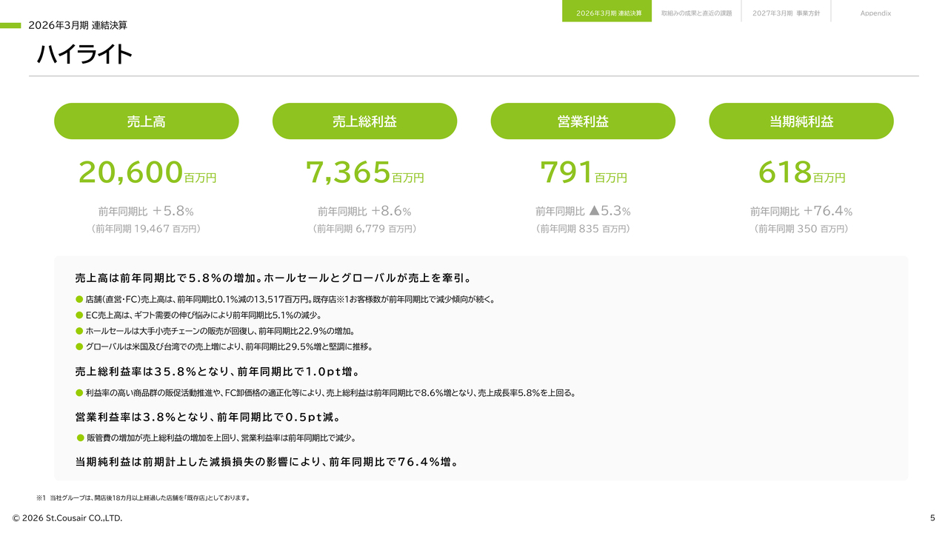Viewport: 948px width, 533px height.
Task: Click the ハイライト slide title
Action: pos(85,54)
